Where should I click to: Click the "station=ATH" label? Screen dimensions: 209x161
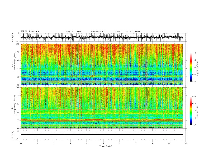click(x=98, y=32)
